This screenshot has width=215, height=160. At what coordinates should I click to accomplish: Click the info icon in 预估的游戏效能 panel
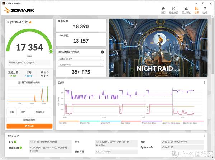(102, 52)
